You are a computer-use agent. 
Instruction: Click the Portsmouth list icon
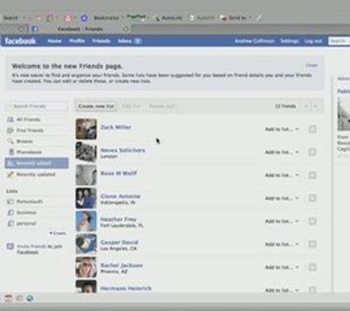10,202
